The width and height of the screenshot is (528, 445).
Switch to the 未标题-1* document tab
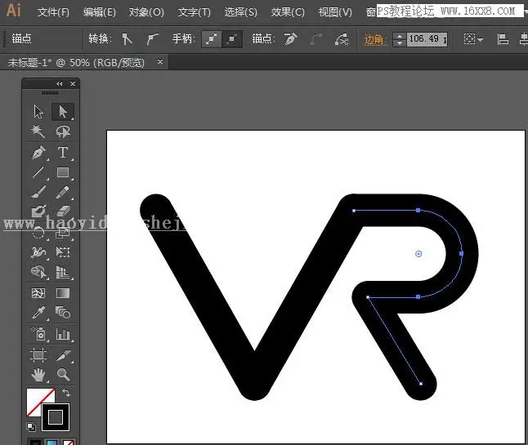click(76, 63)
